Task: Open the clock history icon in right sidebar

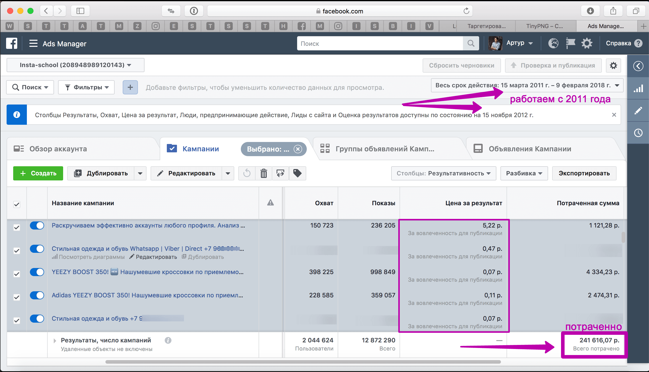Action: click(x=638, y=133)
